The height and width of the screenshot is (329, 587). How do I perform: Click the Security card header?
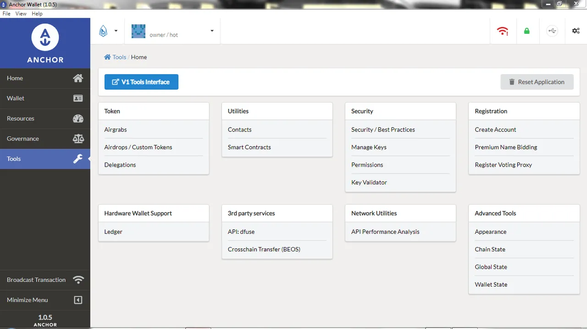[x=400, y=111]
